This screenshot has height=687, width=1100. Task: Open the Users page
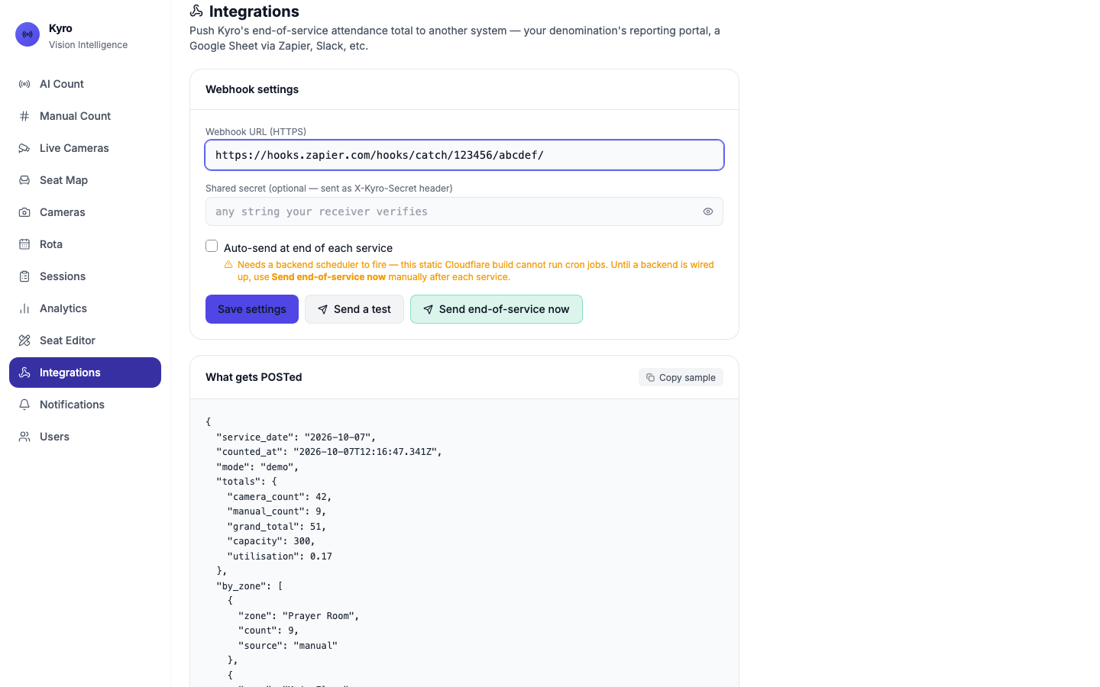pyautogui.click(x=85, y=437)
